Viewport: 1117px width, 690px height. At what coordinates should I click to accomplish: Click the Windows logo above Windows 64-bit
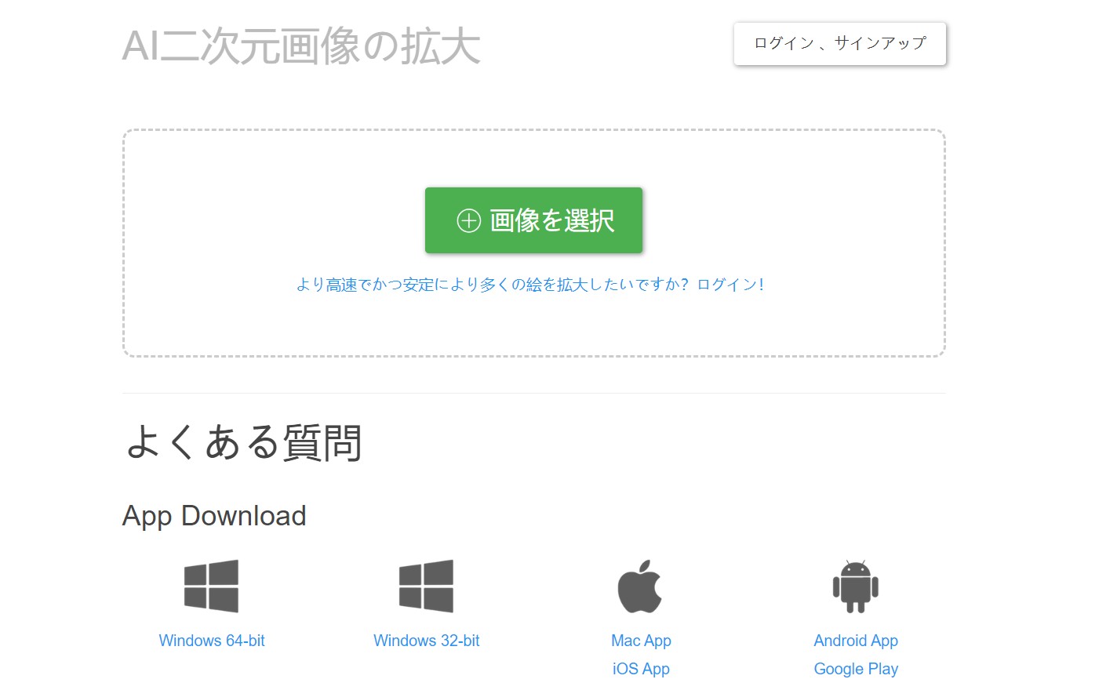(x=211, y=586)
